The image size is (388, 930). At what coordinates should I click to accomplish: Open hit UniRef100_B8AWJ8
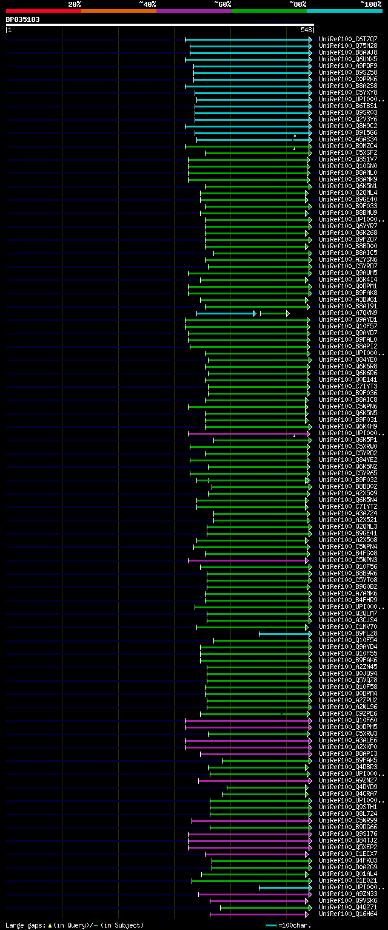click(348, 52)
